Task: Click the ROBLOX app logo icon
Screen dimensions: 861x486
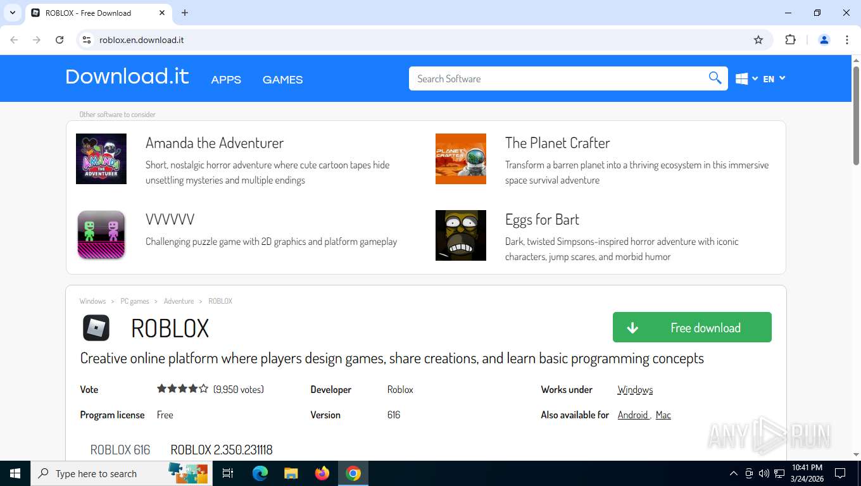Action: [96, 328]
